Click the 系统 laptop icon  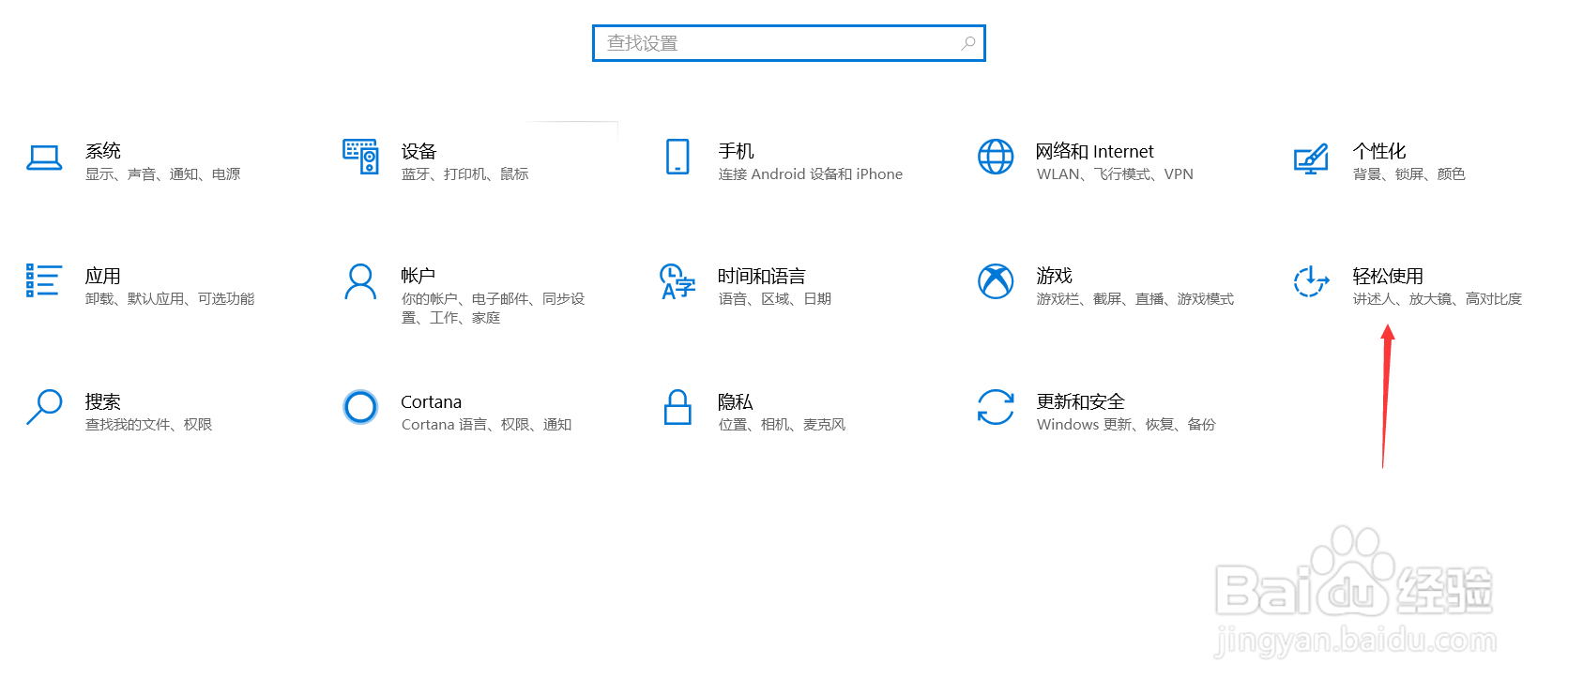click(44, 158)
